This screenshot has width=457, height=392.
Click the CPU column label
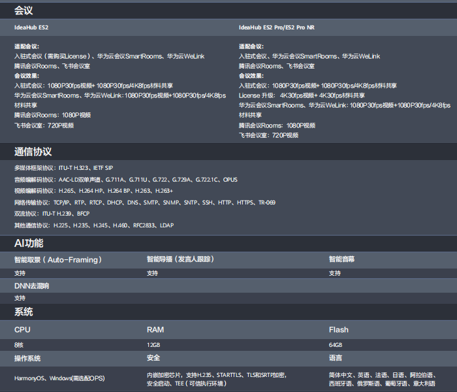point(22,330)
